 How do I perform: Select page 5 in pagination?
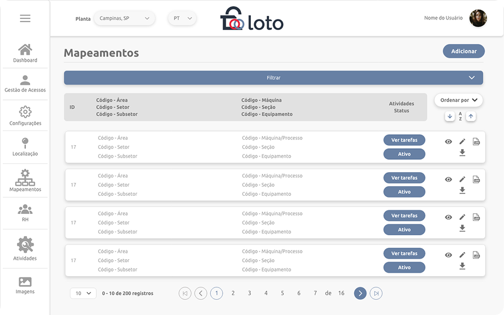[x=282, y=293]
